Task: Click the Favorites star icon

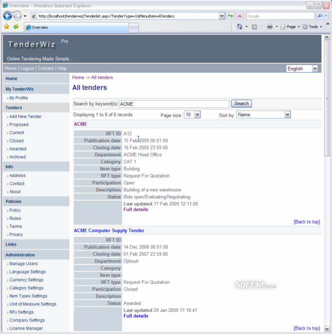Action: click(x=6, y=26)
